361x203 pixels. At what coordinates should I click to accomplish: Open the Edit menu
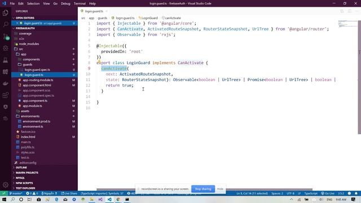[21, 3]
